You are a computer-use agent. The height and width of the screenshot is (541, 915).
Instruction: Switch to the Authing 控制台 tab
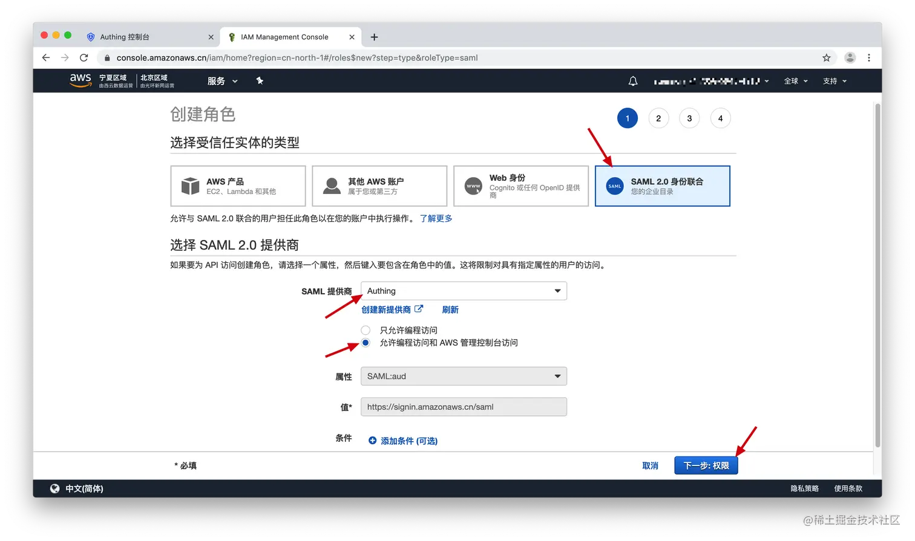click(150, 37)
